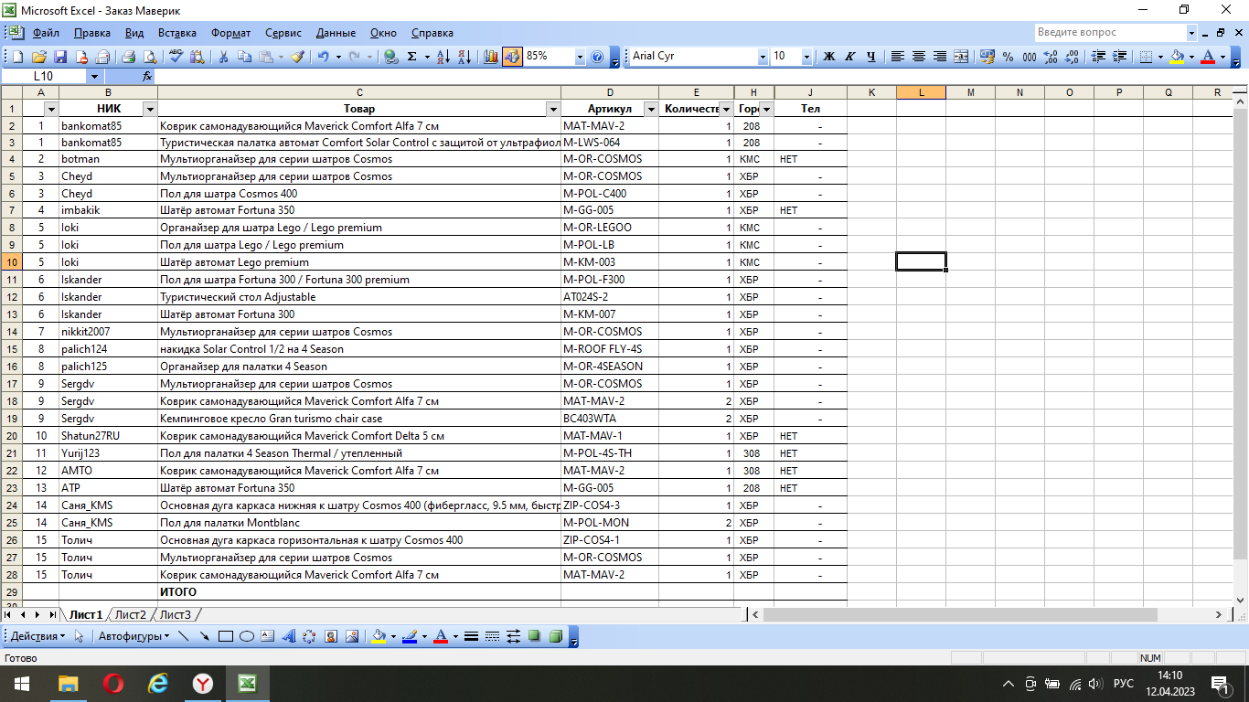Center the cell text
Image resolution: width=1249 pixels, height=702 pixels.
point(919,57)
